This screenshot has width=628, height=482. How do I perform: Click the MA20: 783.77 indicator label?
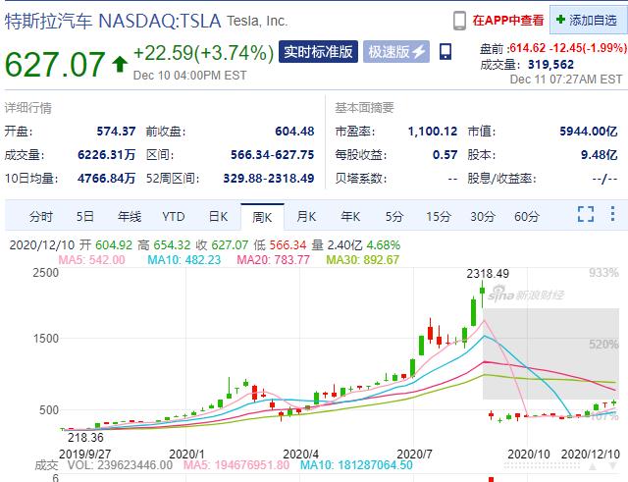pos(274,259)
